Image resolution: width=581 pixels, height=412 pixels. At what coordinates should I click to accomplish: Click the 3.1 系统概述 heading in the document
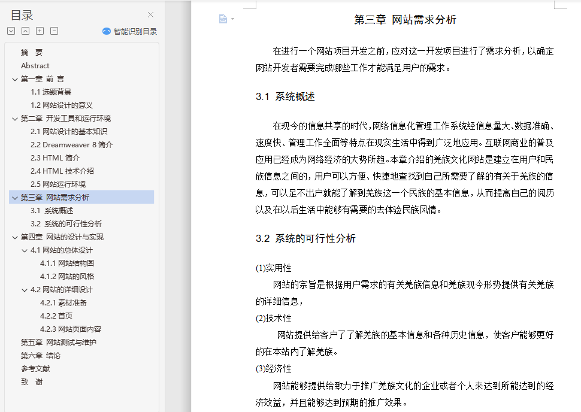(x=285, y=96)
